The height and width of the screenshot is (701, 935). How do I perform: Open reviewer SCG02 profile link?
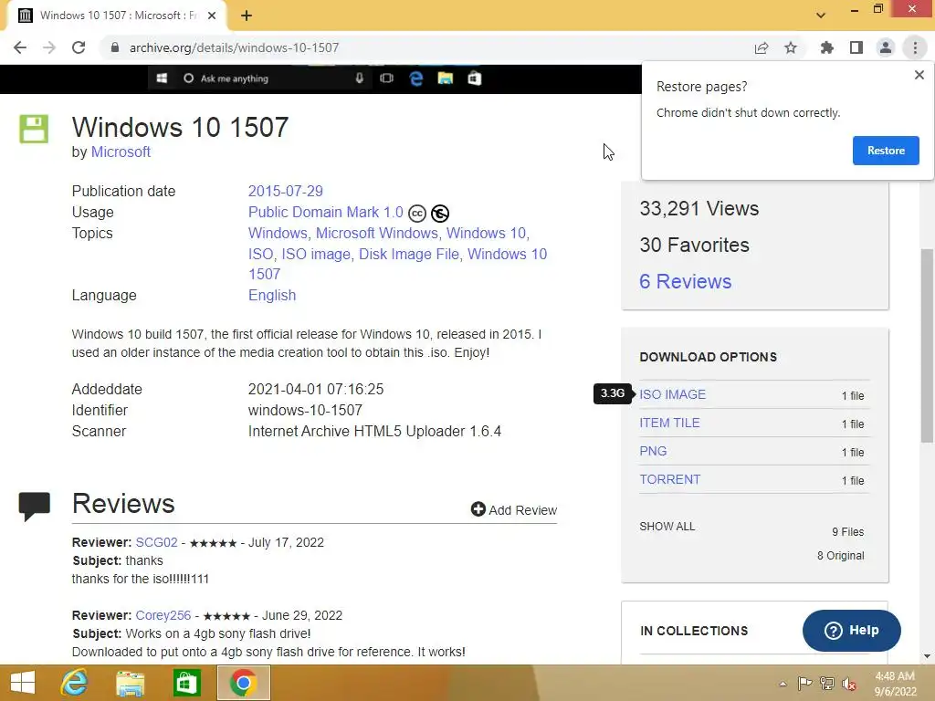[156, 542]
